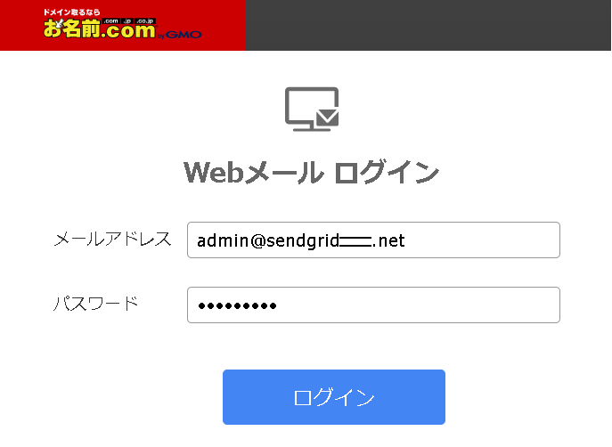
Task: Click the ドメイン取るなら tagline text
Action: (71, 12)
